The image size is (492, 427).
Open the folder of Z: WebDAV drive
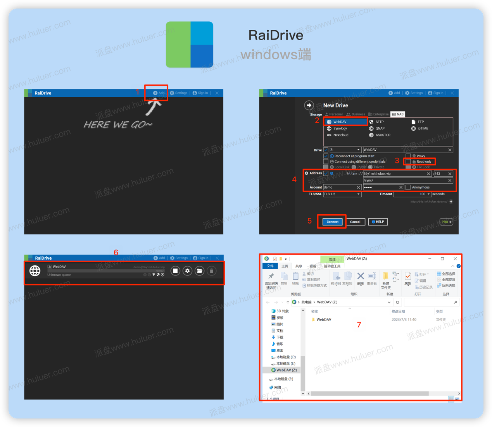199,271
